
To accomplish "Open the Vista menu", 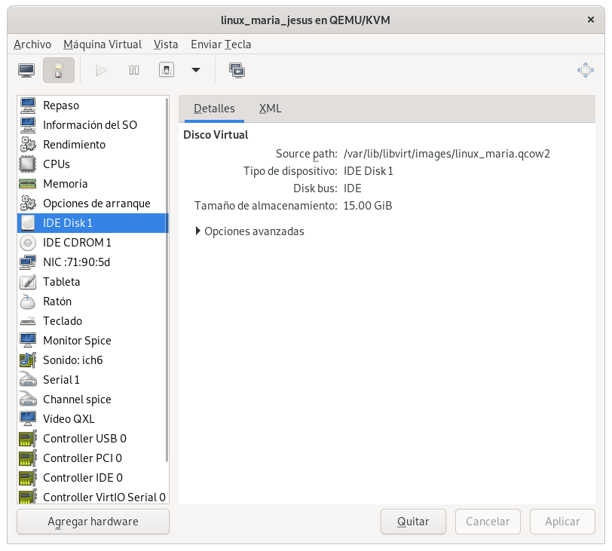I will (x=166, y=44).
